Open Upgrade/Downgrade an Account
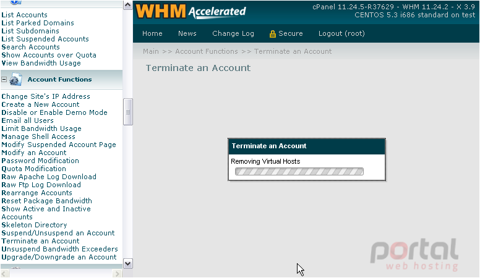480x278 pixels. [59, 257]
